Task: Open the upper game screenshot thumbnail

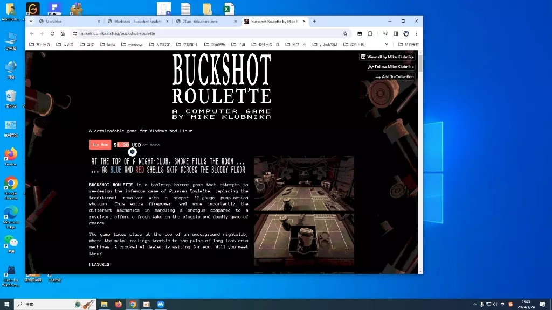Action: click(304, 183)
